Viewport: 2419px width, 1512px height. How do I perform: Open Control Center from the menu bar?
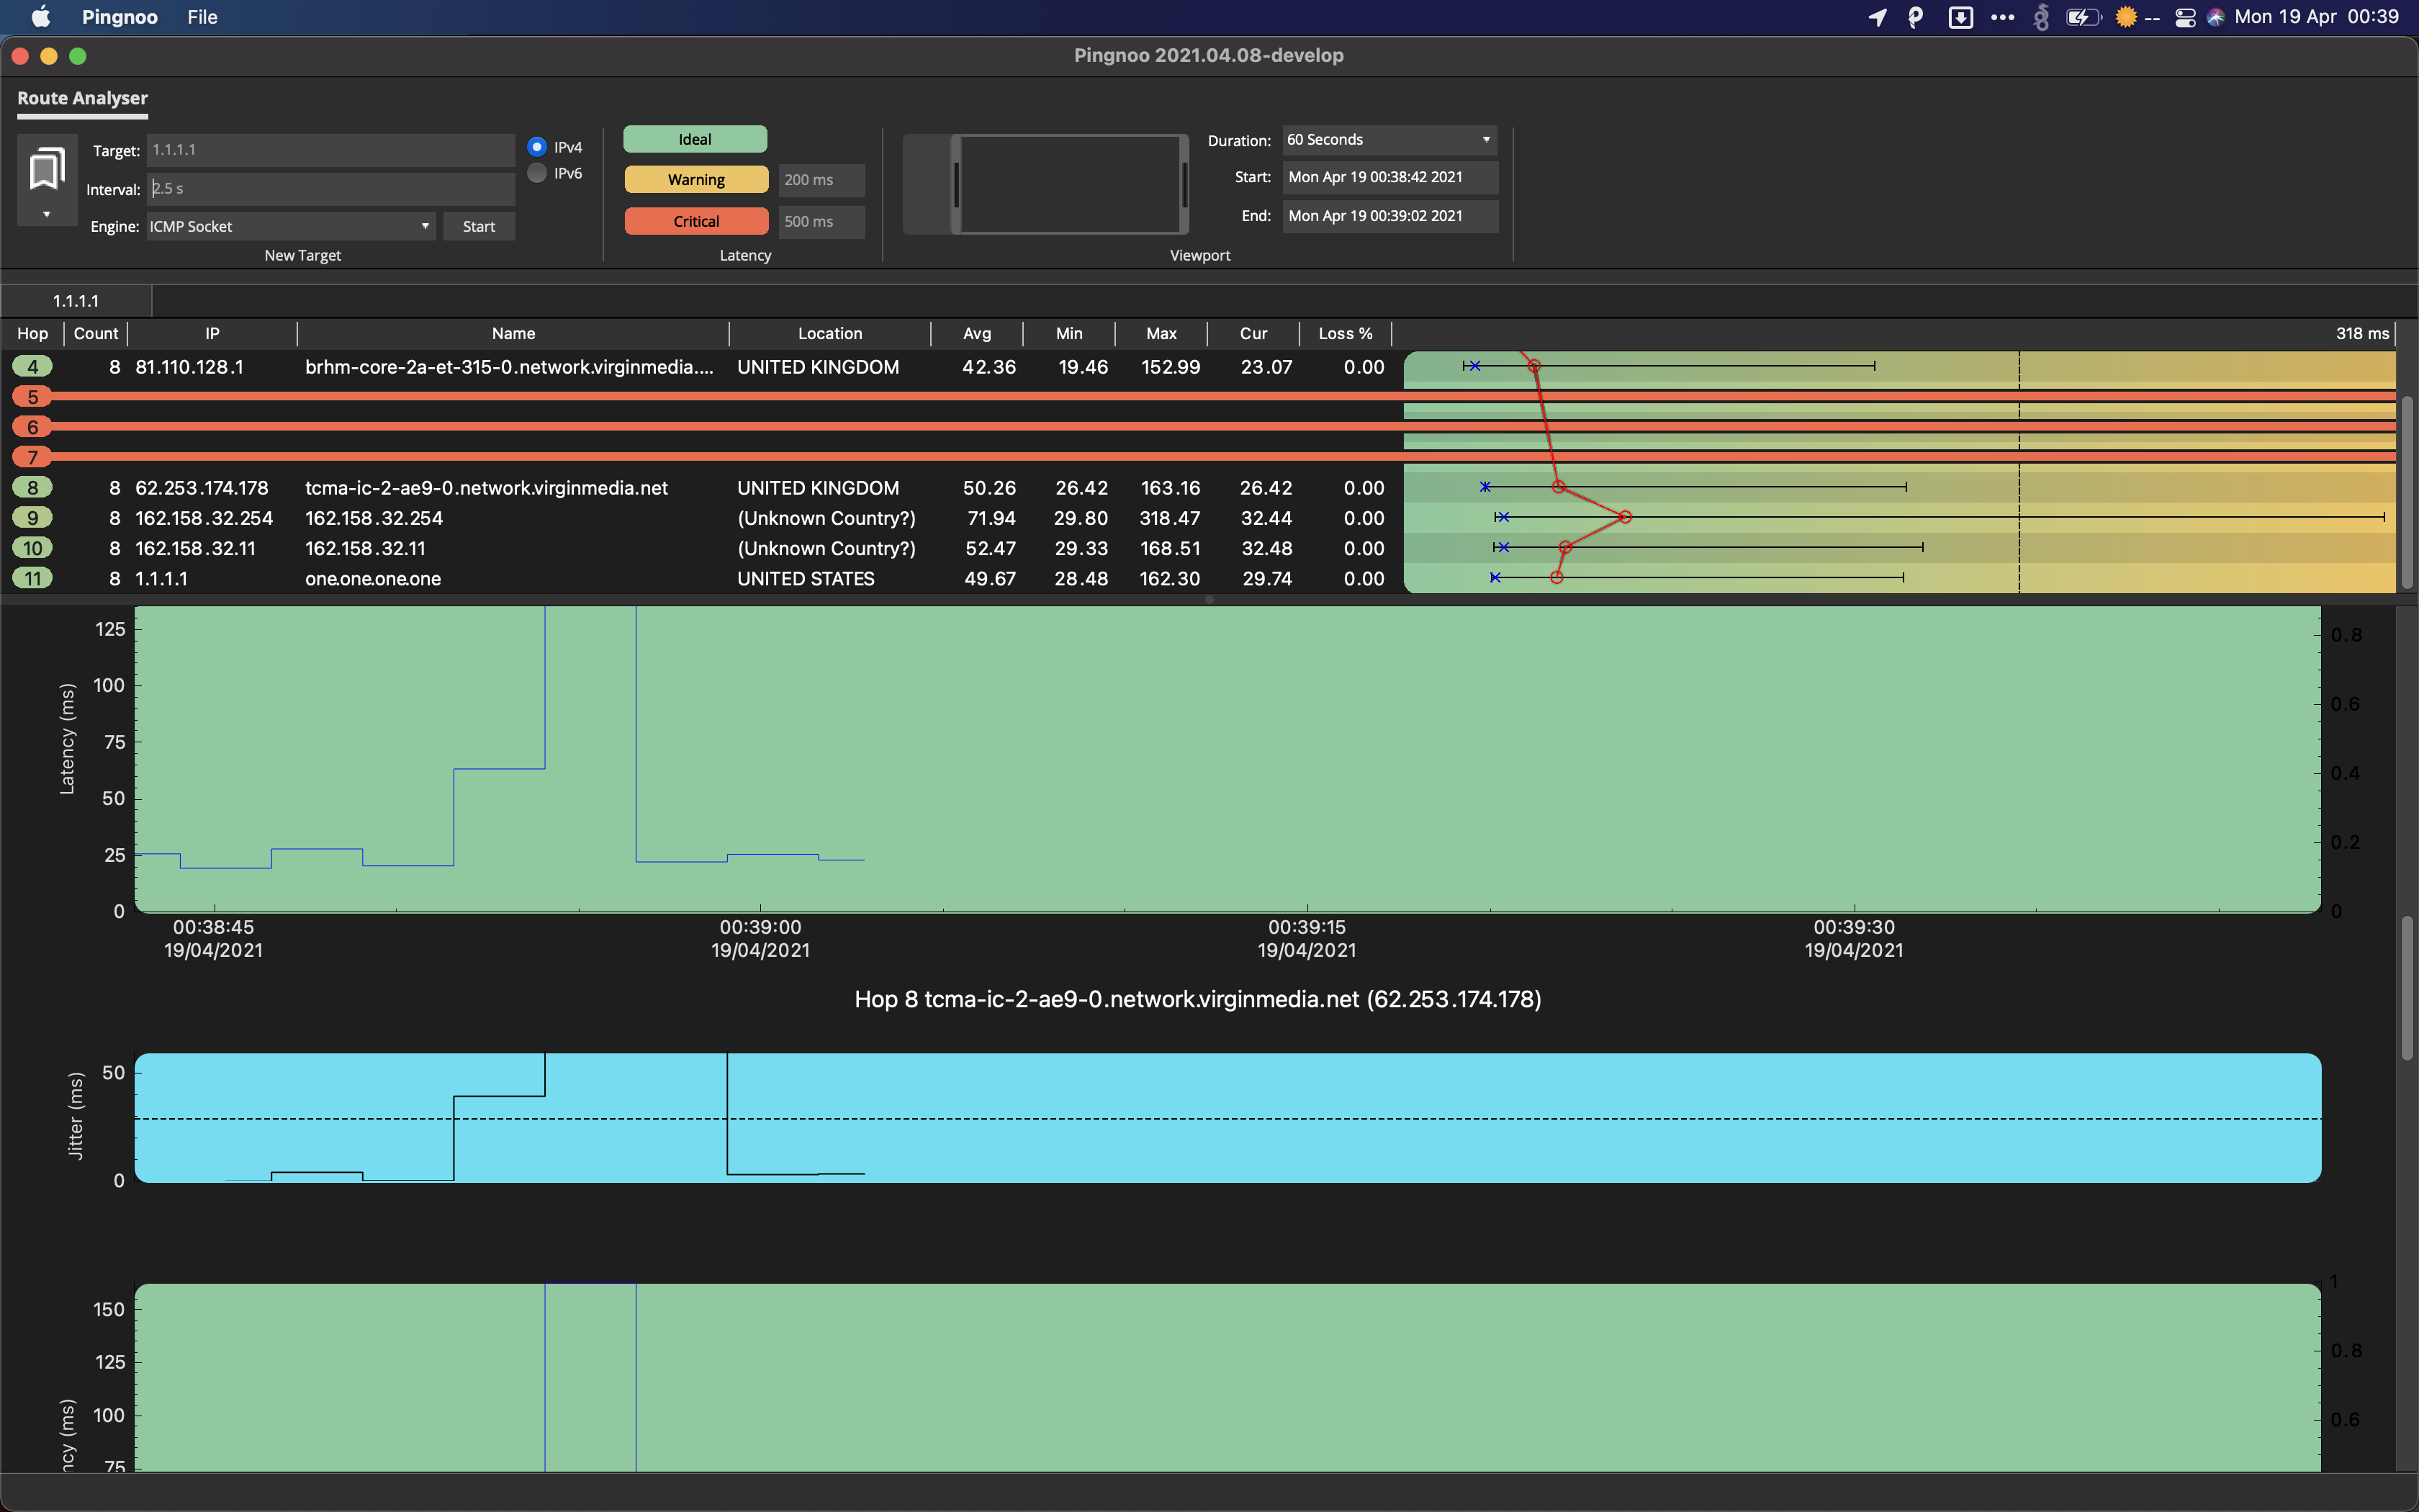tap(2185, 17)
